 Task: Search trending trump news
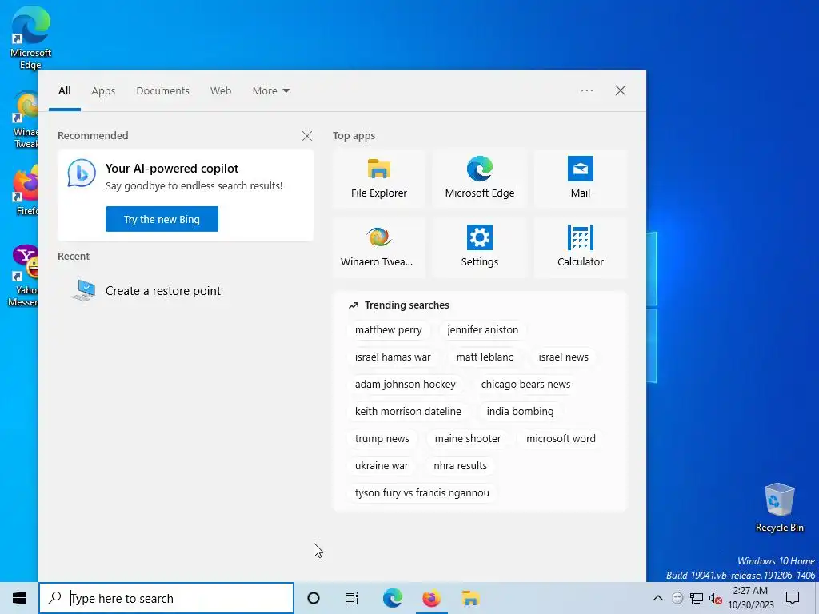[x=382, y=439]
